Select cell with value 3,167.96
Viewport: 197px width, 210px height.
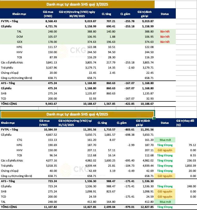[x=51, y=68]
